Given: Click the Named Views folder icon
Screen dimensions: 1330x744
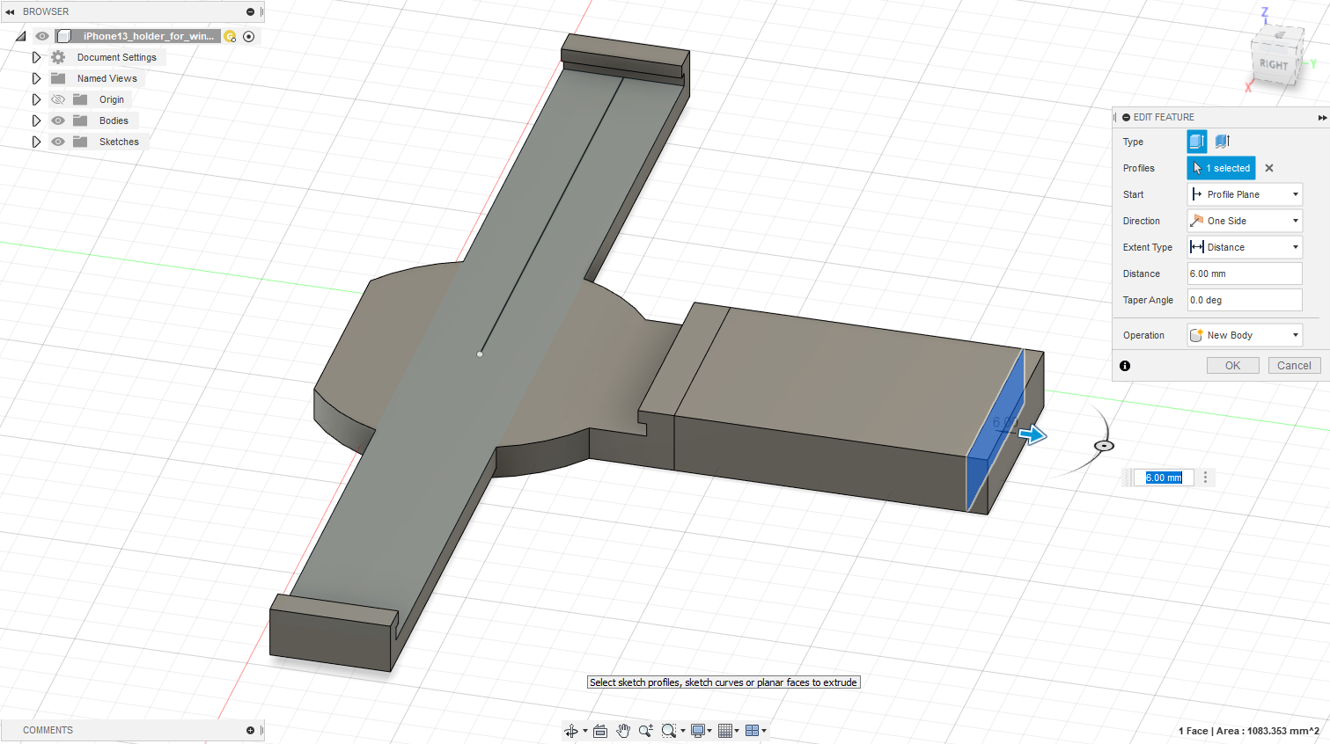Looking at the screenshot, I should 58,78.
